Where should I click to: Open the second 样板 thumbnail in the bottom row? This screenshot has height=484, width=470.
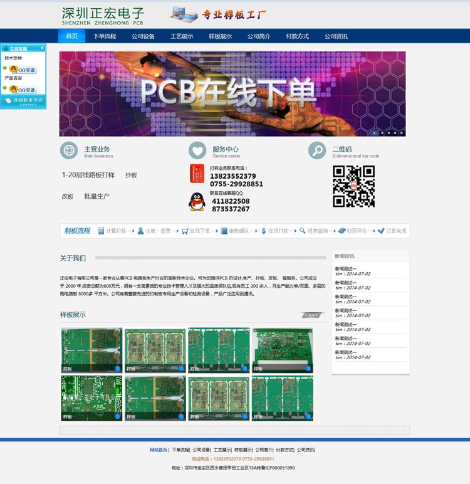tap(155, 398)
